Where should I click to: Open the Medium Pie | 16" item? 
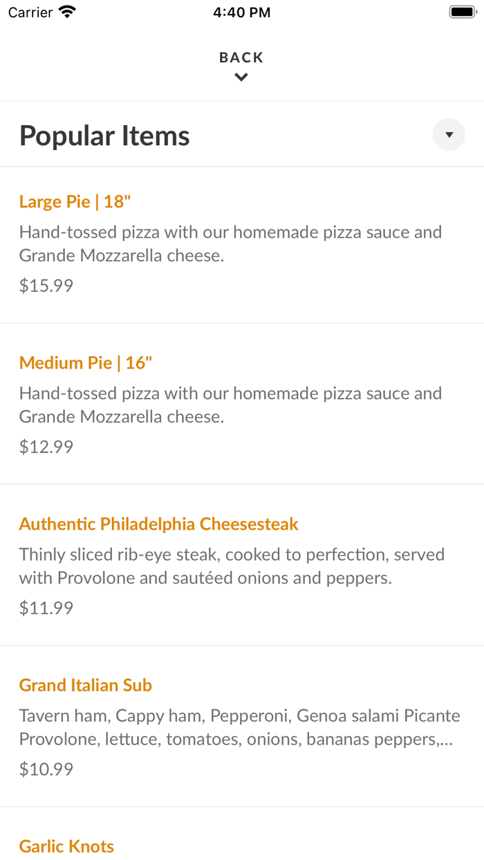pos(84,363)
